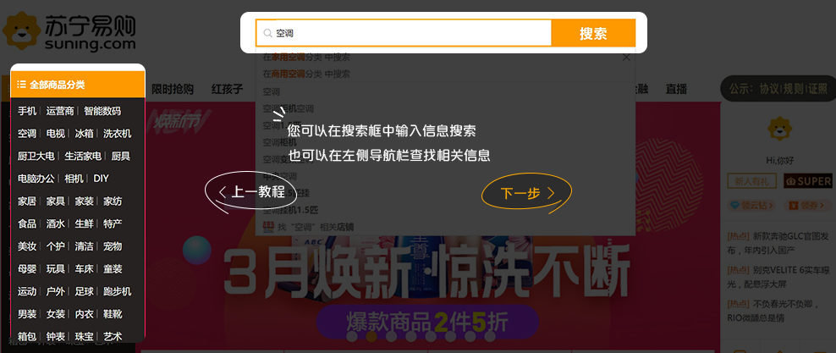Click the 新人有礼 button
The image size is (836, 353).
coord(752,181)
